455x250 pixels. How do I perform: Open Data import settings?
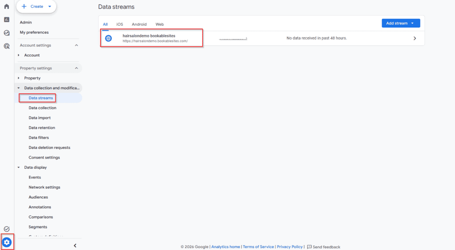[40, 118]
